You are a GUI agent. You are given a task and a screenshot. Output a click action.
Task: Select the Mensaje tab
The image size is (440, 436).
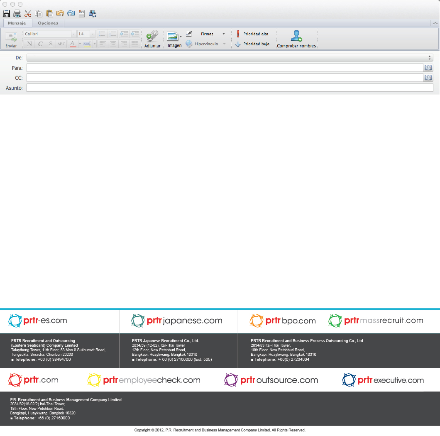coord(17,23)
